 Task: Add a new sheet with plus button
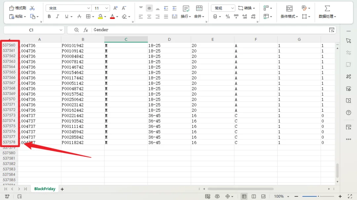[x=62, y=189]
